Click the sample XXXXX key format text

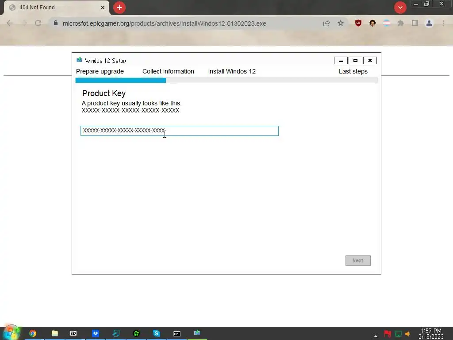point(131,110)
